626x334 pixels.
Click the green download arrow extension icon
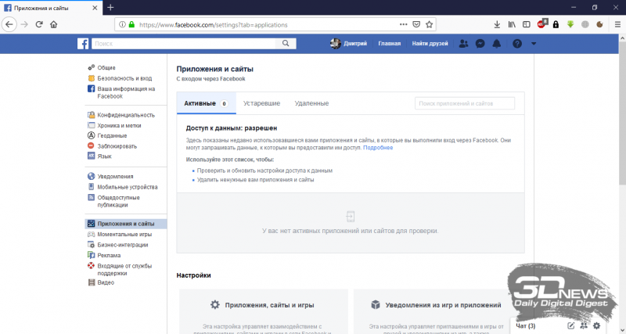[570, 25]
